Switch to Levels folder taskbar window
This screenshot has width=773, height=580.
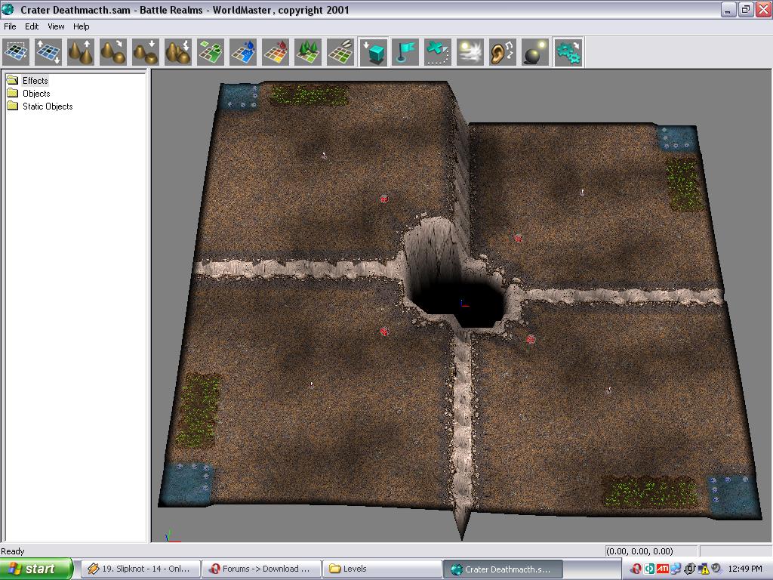point(381,569)
